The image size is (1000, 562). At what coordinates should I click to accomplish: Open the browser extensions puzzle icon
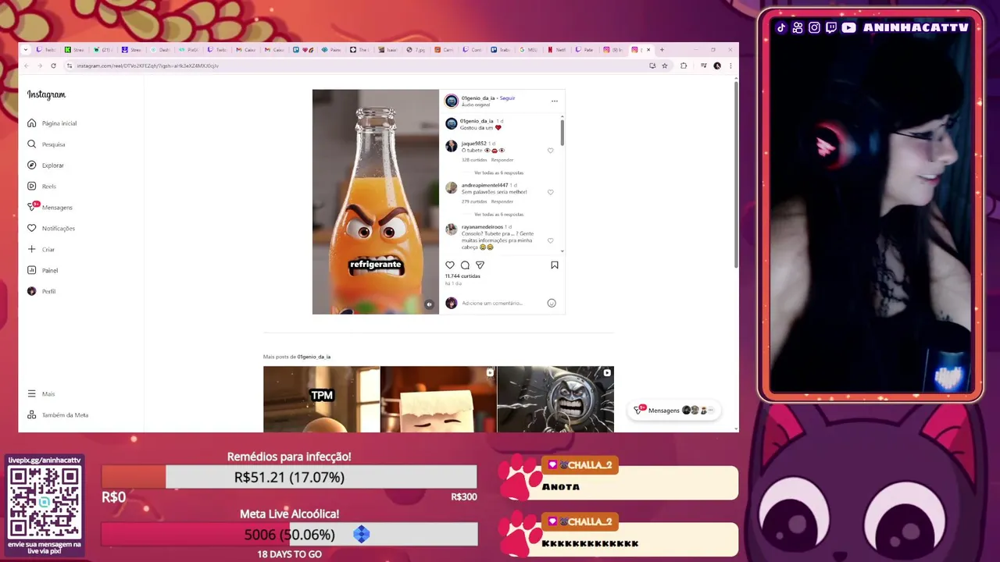click(684, 66)
